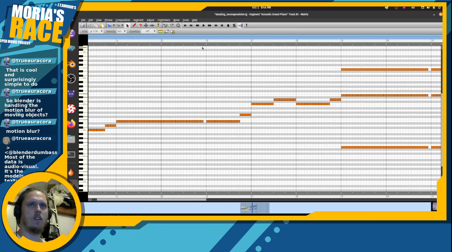This screenshot has width=452, height=252.
Task: Launch Blender from the dock
Action: (71, 64)
